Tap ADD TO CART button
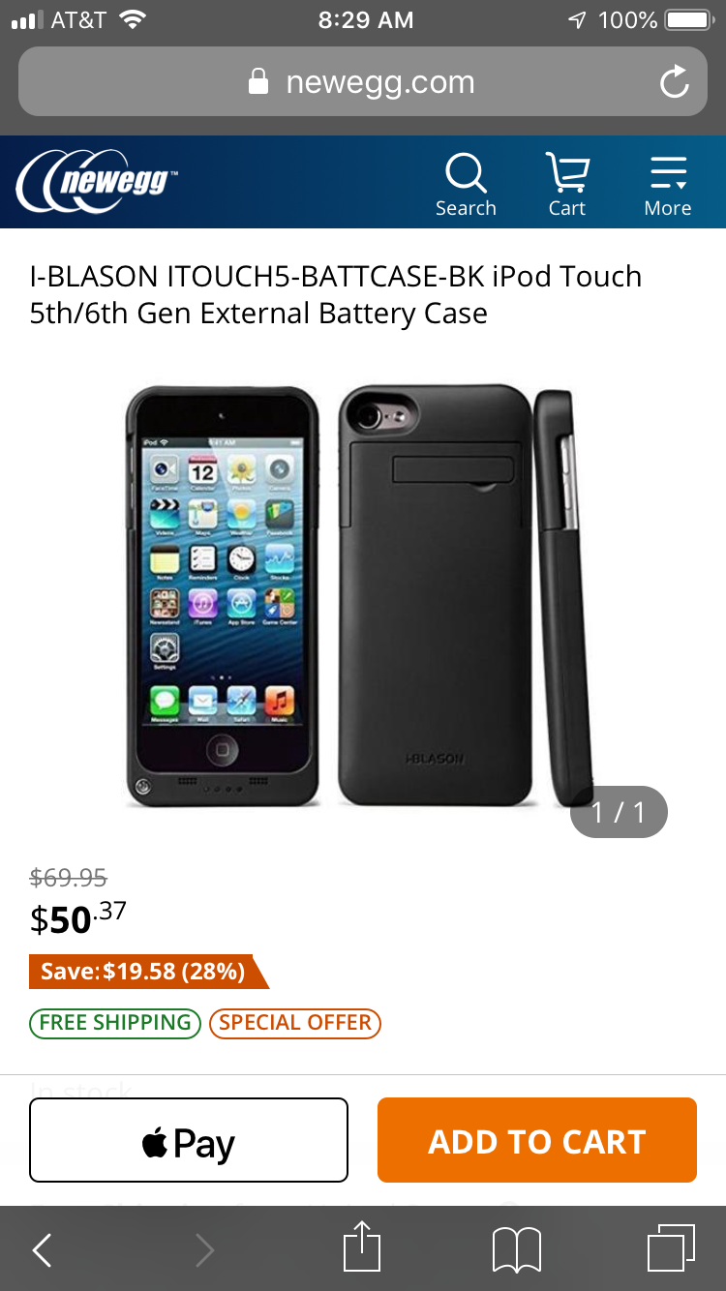The image size is (726, 1291). (537, 1140)
